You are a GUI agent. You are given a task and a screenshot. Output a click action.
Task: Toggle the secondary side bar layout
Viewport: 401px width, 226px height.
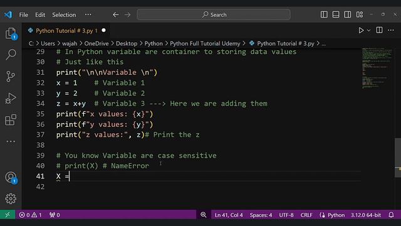[x=347, y=14]
